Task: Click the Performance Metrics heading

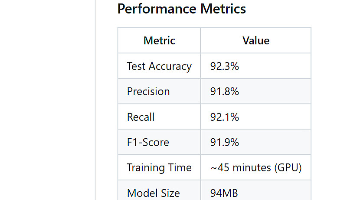Action: (x=182, y=9)
